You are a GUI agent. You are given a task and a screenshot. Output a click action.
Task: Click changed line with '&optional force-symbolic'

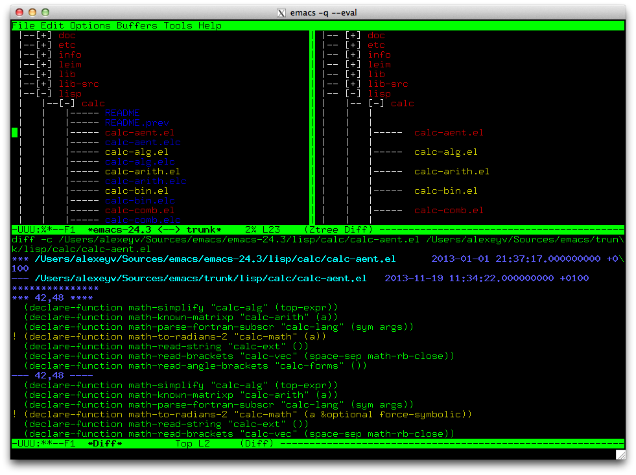click(x=242, y=415)
